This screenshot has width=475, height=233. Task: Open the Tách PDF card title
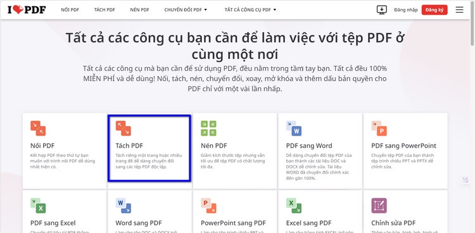(129, 146)
